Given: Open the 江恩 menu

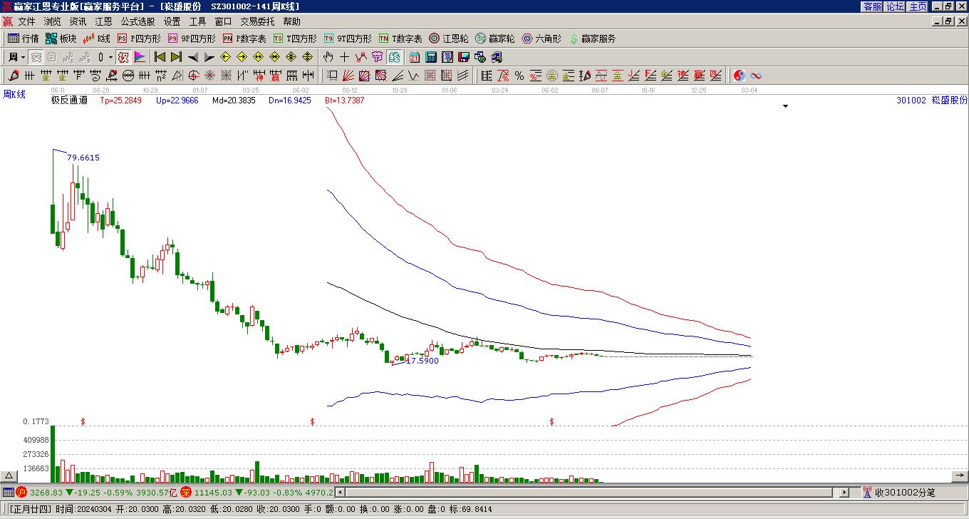Looking at the screenshot, I should (103, 21).
